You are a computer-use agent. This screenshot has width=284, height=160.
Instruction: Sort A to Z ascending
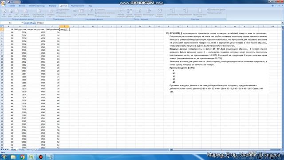coord(75,11)
